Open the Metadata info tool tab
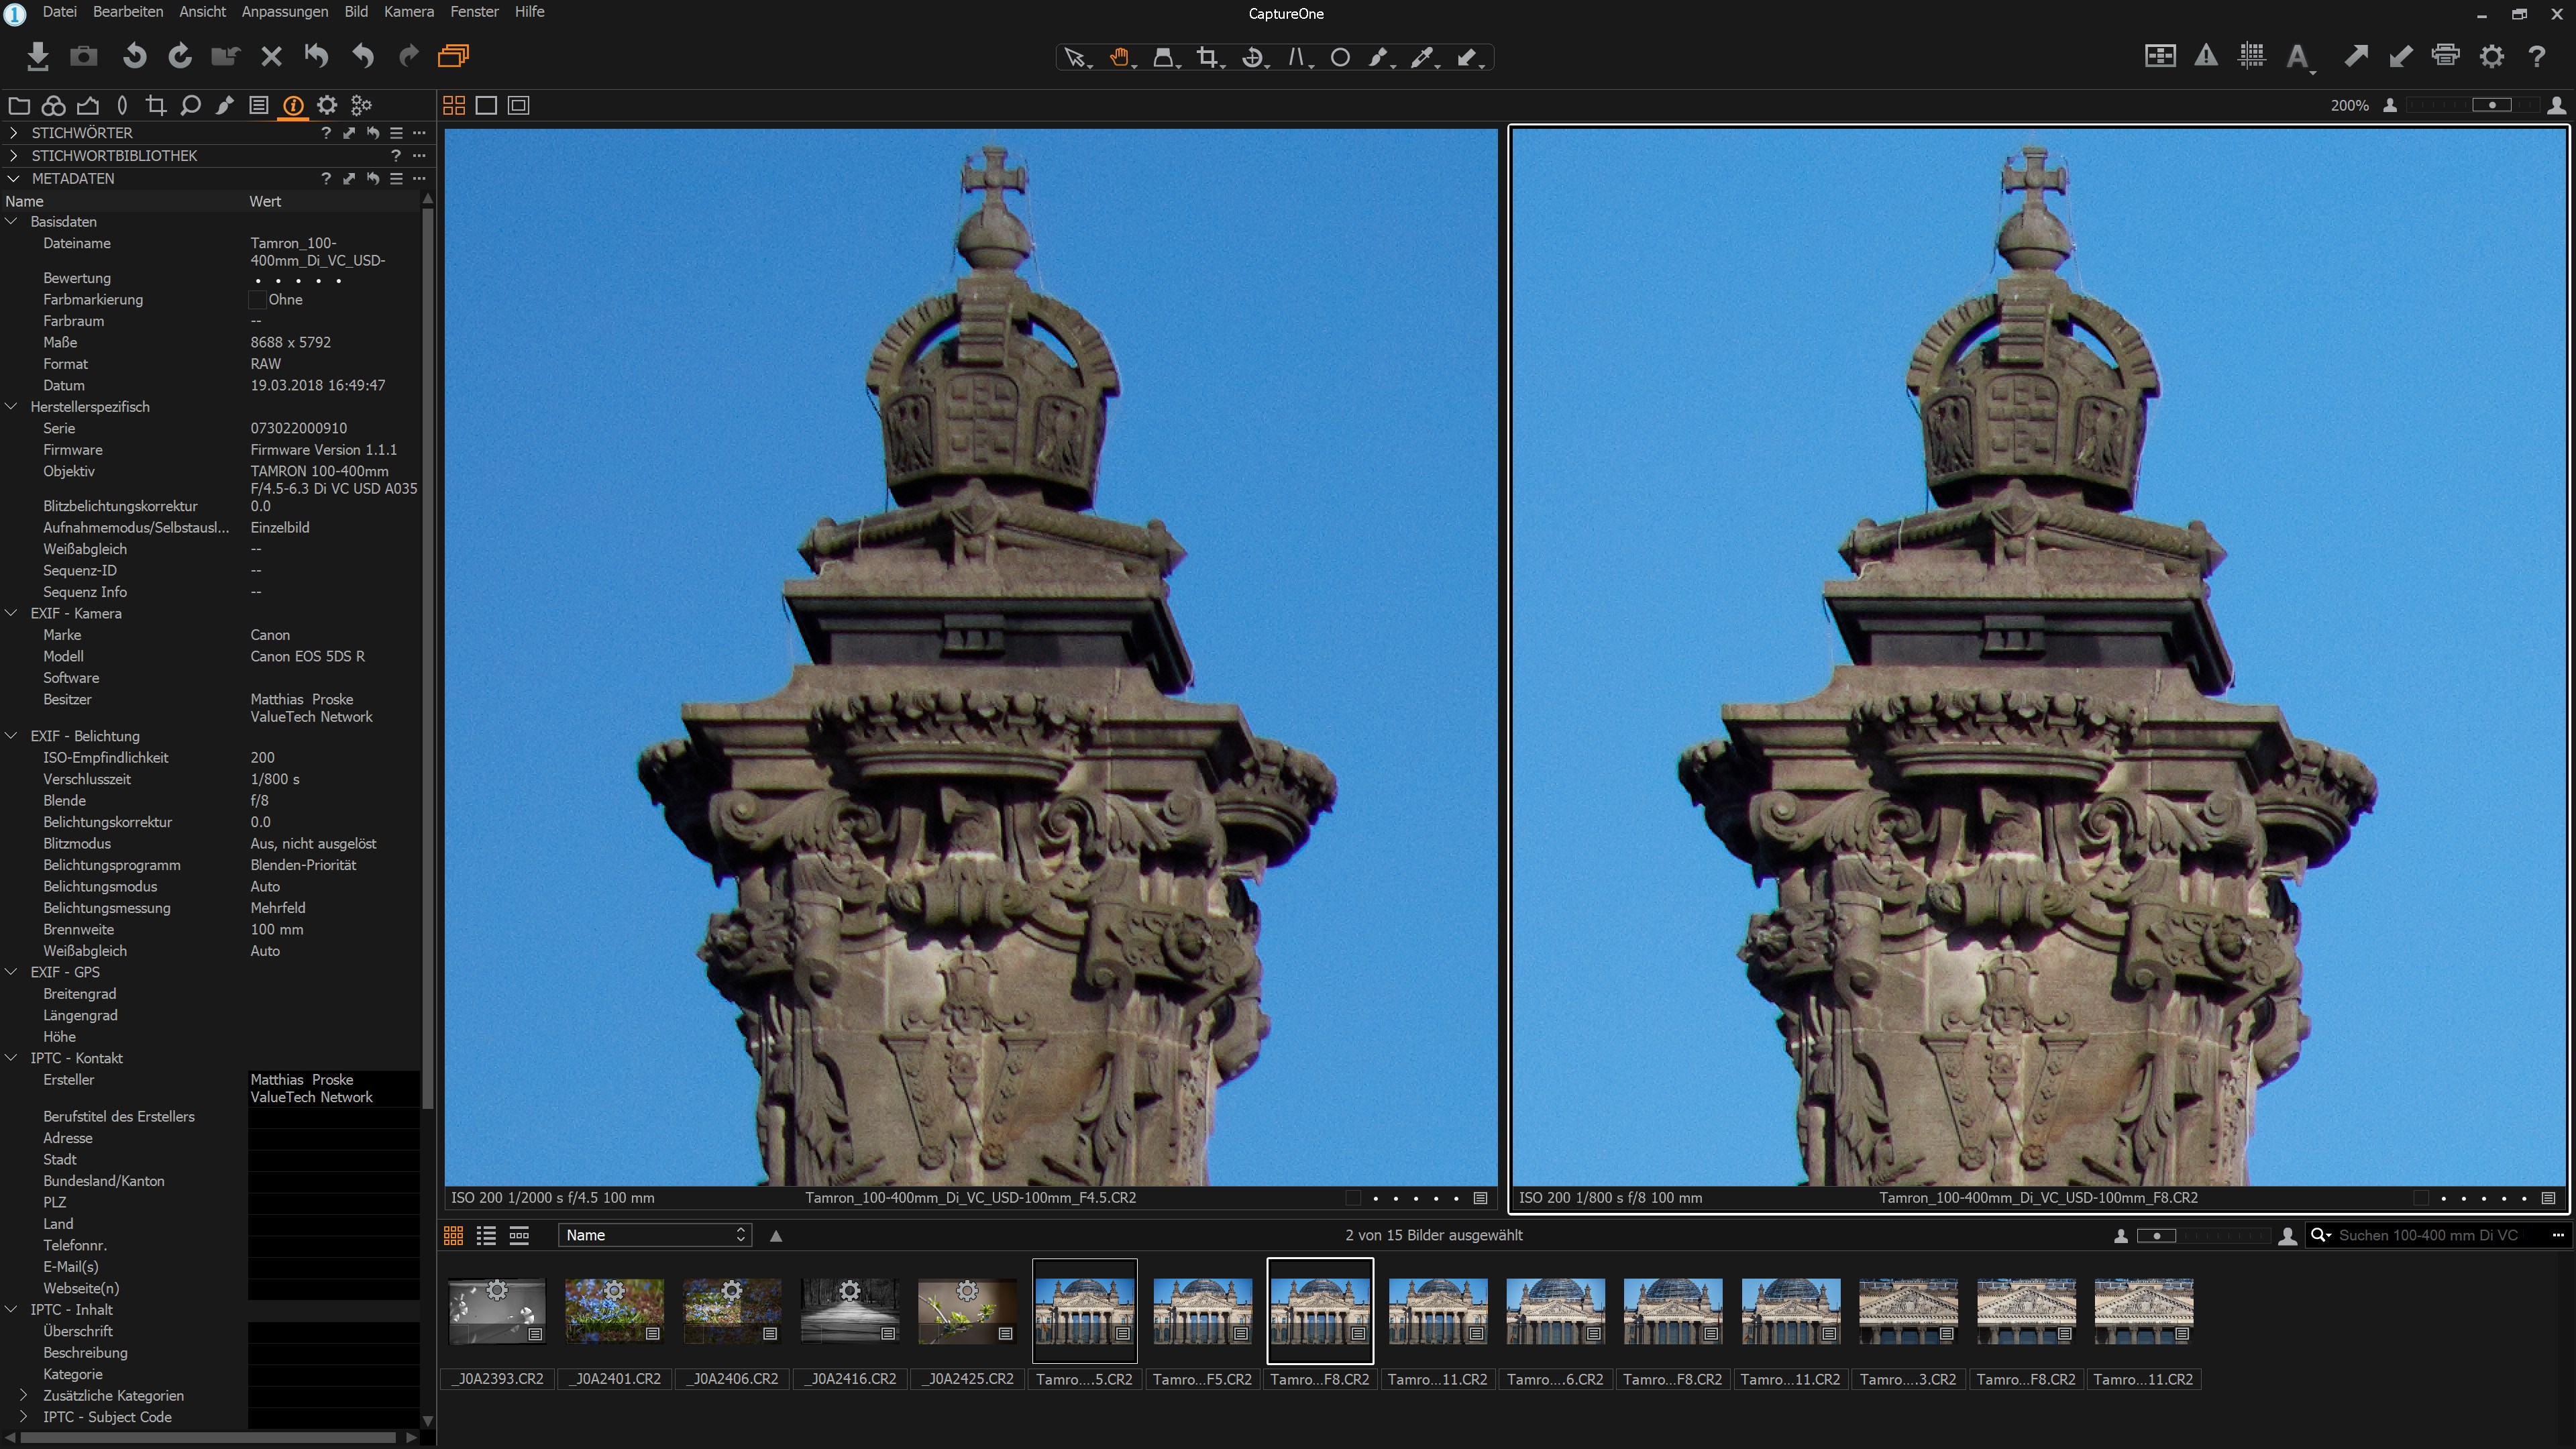The image size is (2576, 1449). click(293, 105)
